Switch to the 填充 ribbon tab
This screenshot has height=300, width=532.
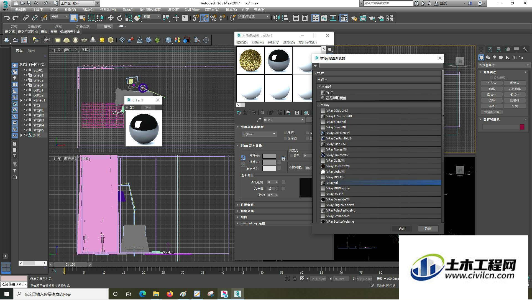(107, 26)
